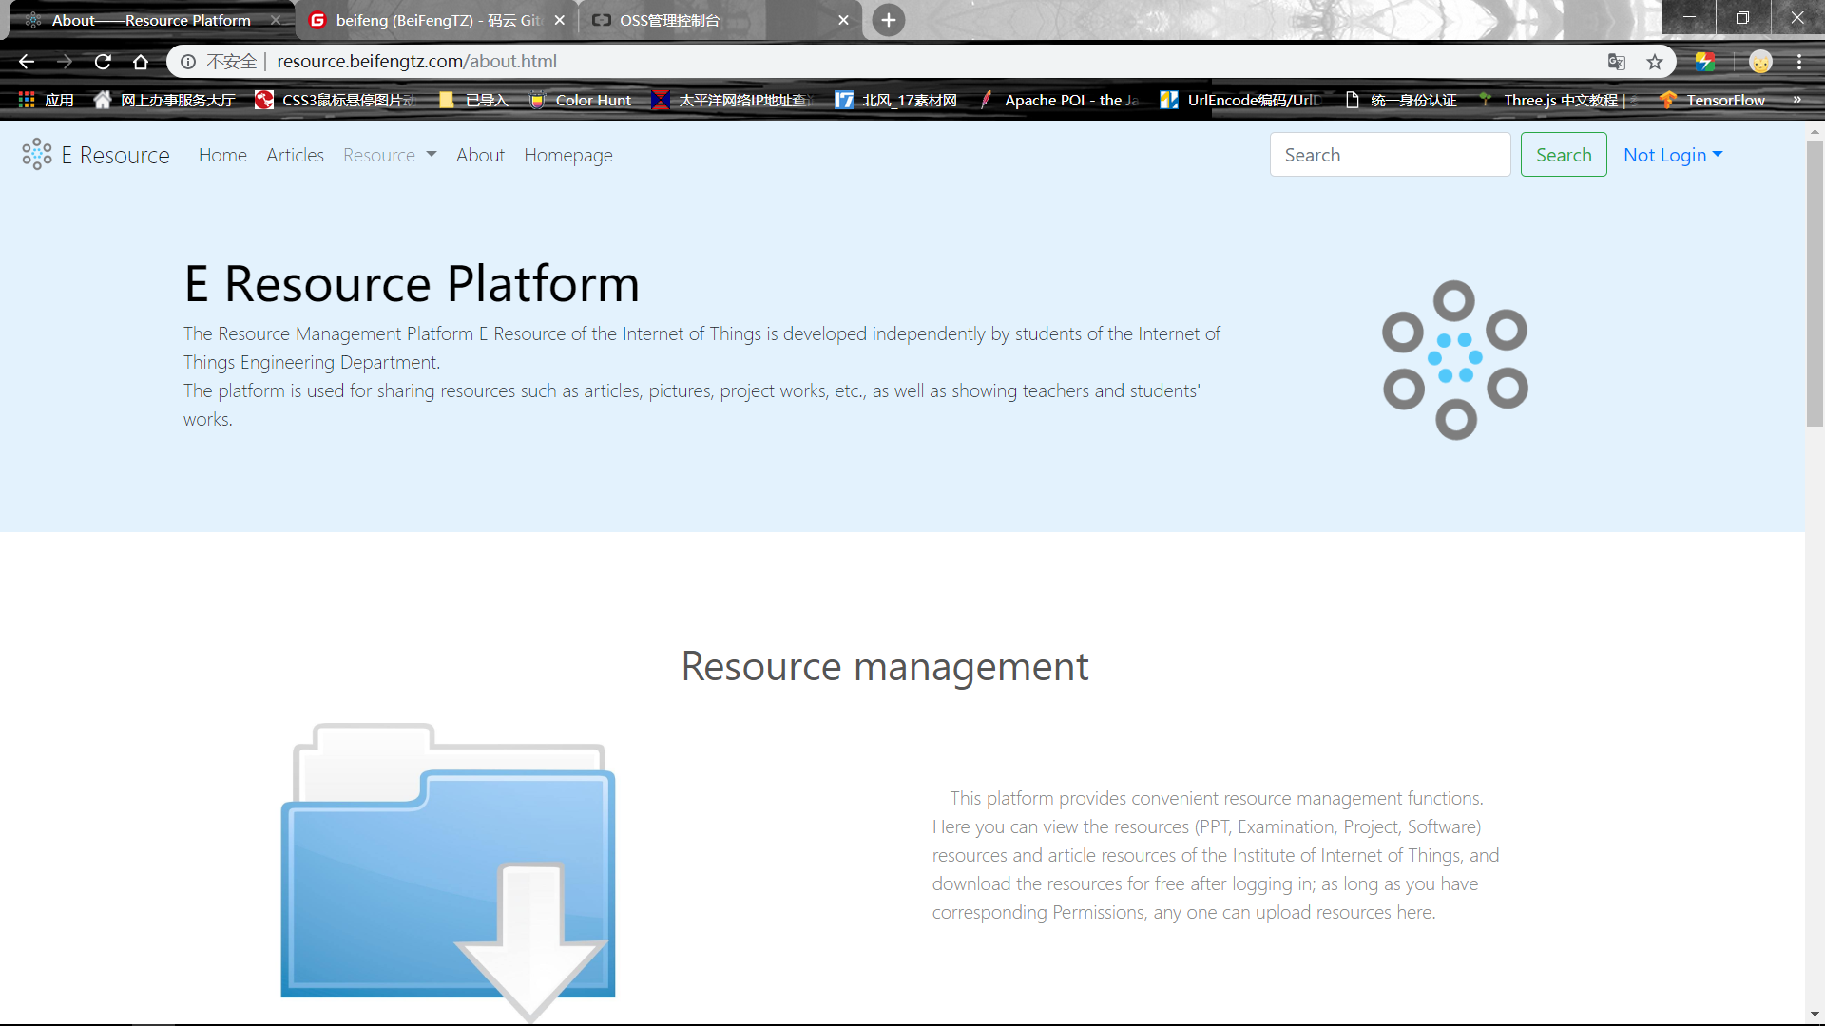Screen dimensions: 1825x1026
Task: Open the Chrome menu (three dots)
Action: tap(1799, 61)
